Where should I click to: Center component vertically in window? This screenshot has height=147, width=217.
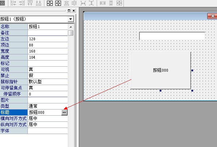tap(58, 3)
